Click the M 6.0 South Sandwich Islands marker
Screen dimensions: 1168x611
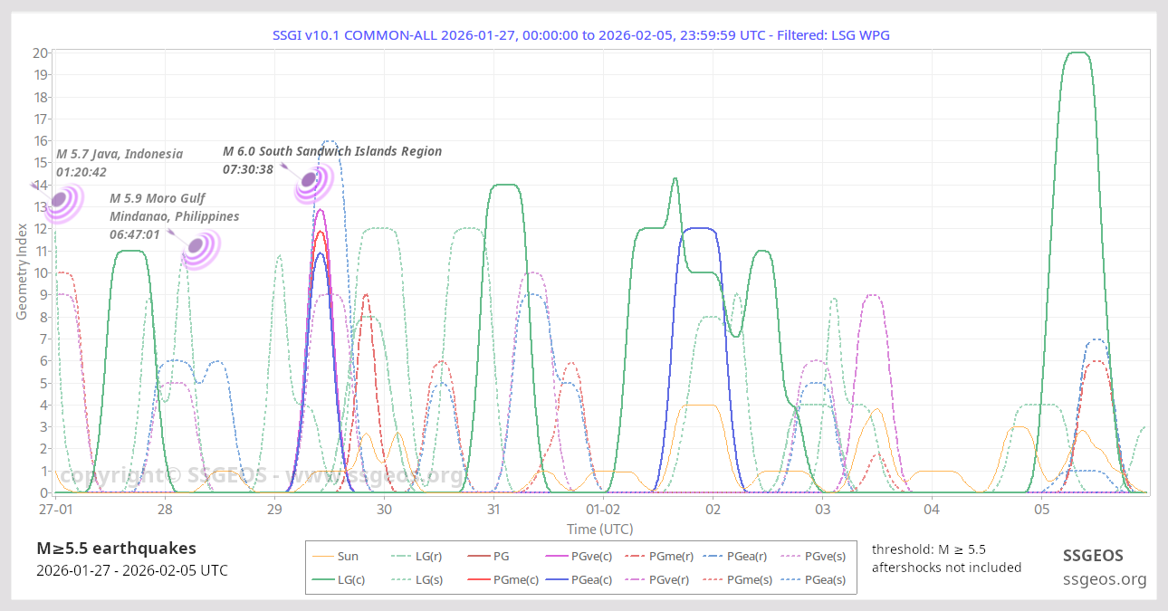point(311,180)
